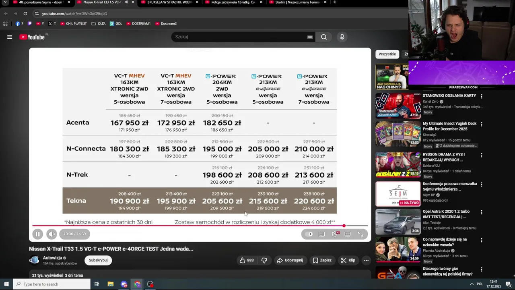This screenshot has width=515, height=290.
Task: Open the CHIL PLAYLIST bookmark
Action: point(73,24)
